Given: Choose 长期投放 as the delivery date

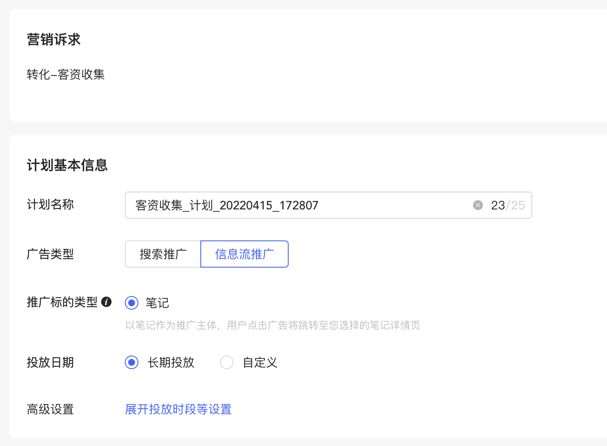Looking at the screenshot, I should 132,362.
